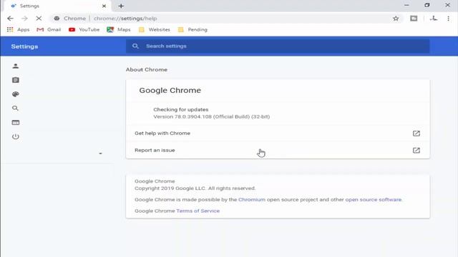Go back using the back arrow
The height and width of the screenshot is (257, 458).
[x=10, y=19]
